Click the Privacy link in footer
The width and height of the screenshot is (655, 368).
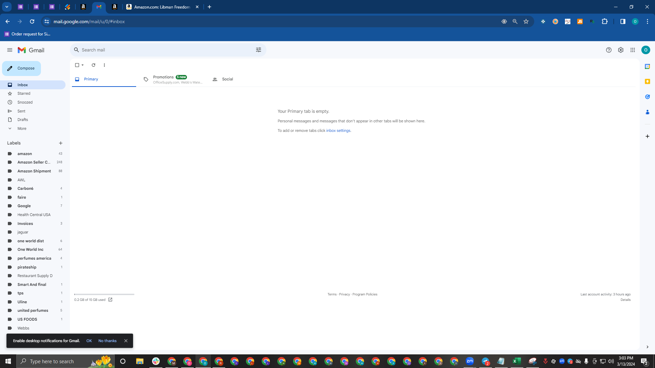[344, 294]
